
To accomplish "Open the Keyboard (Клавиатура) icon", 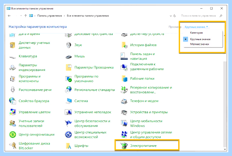I will [x=13, y=57].
